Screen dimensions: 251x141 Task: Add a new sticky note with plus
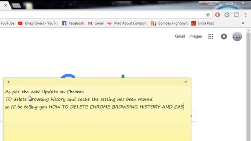[x=9, y=82]
